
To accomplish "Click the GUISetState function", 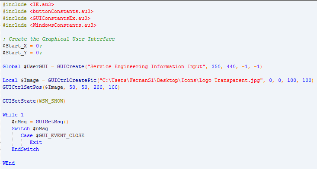I will coord(19,101).
